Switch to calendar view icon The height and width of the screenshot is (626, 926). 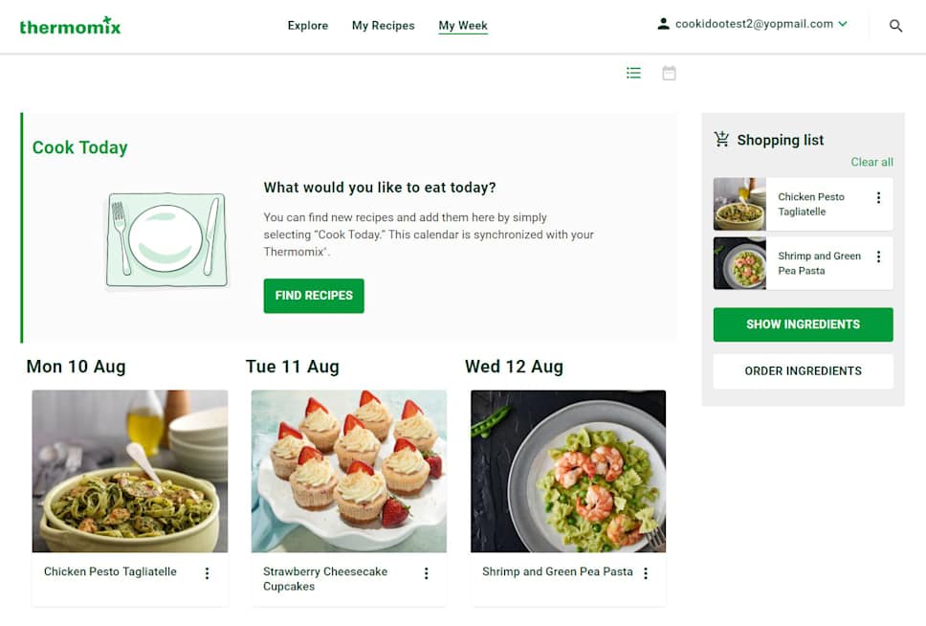coord(669,73)
